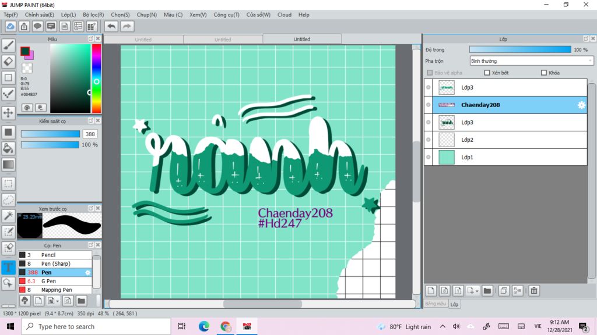Open settings gear on Chaenday208 layer

[x=581, y=105]
